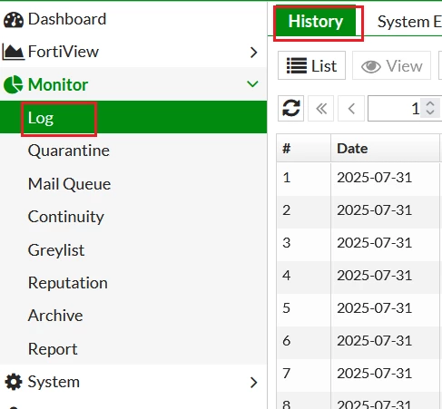Expand the FortiView menu chevron
This screenshot has width=442, height=409.
pos(253,53)
